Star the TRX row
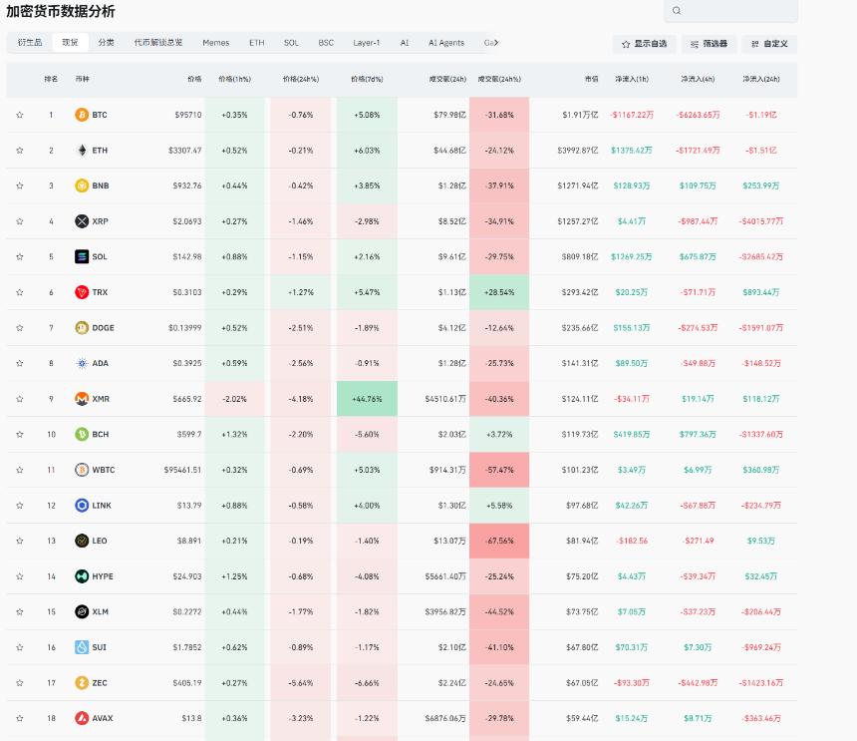The width and height of the screenshot is (857, 741). click(x=20, y=292)
